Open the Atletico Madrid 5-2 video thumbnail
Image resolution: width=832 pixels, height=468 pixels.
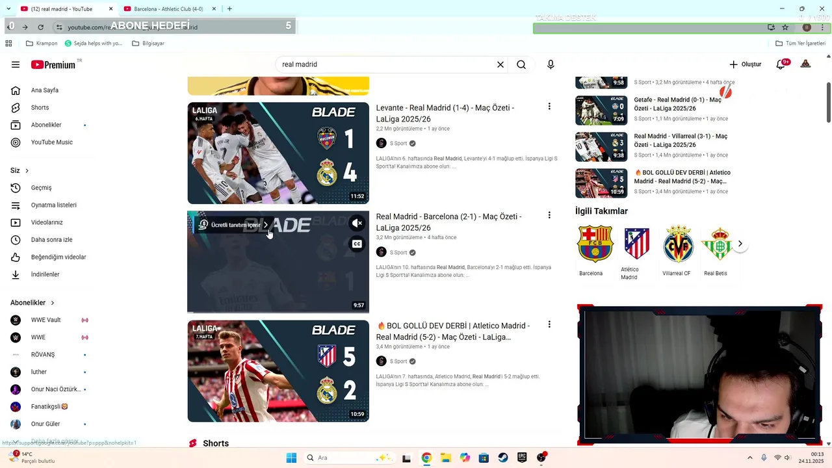[278, 371]
